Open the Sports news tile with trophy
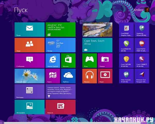The image size is (155, 124). coord(60,91)
